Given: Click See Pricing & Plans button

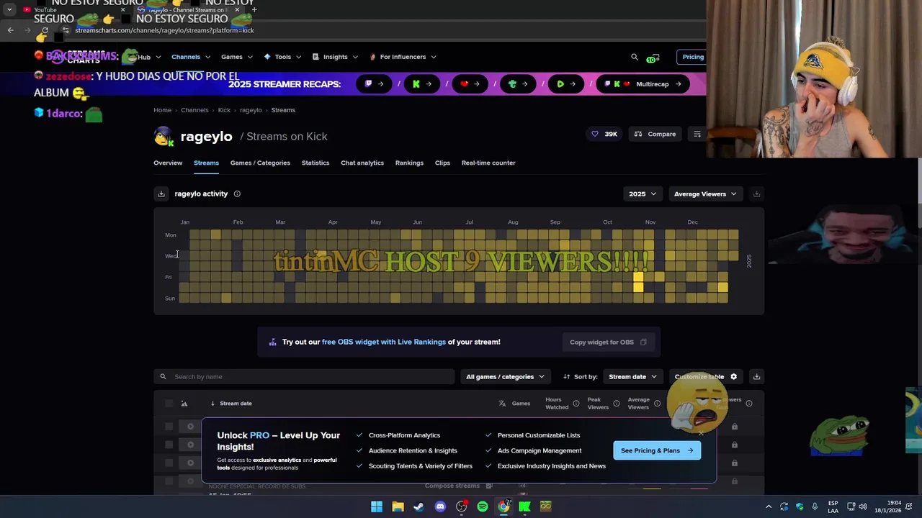Looking at the screenshot, I should coord(657,450).
